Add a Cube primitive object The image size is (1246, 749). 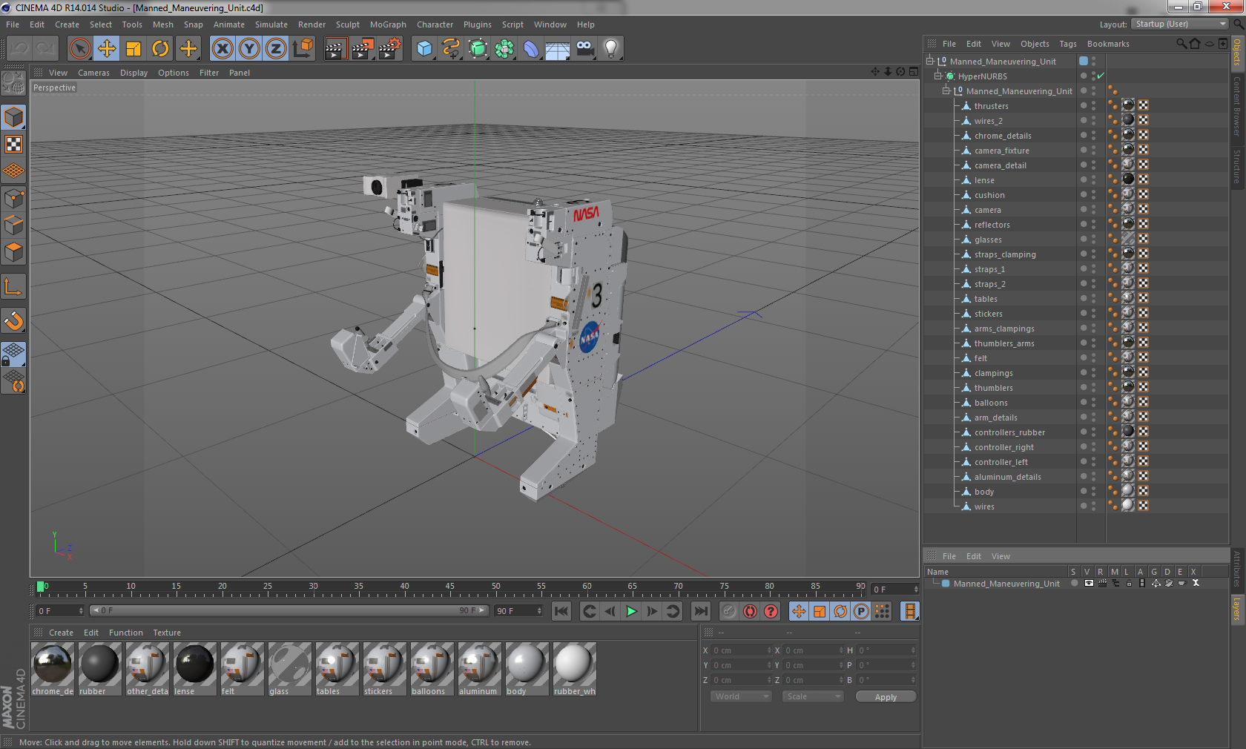[x=424, y=49]
